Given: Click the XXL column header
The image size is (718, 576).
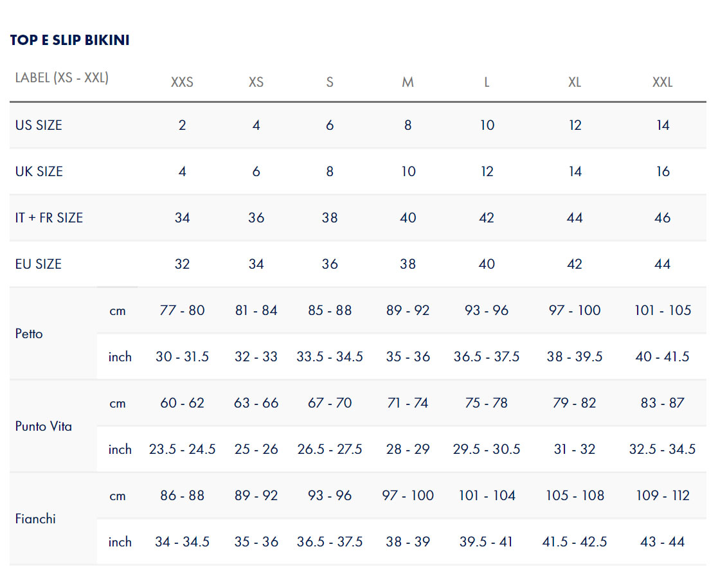Looking at the screenshot, I should [x=662, y=82].
